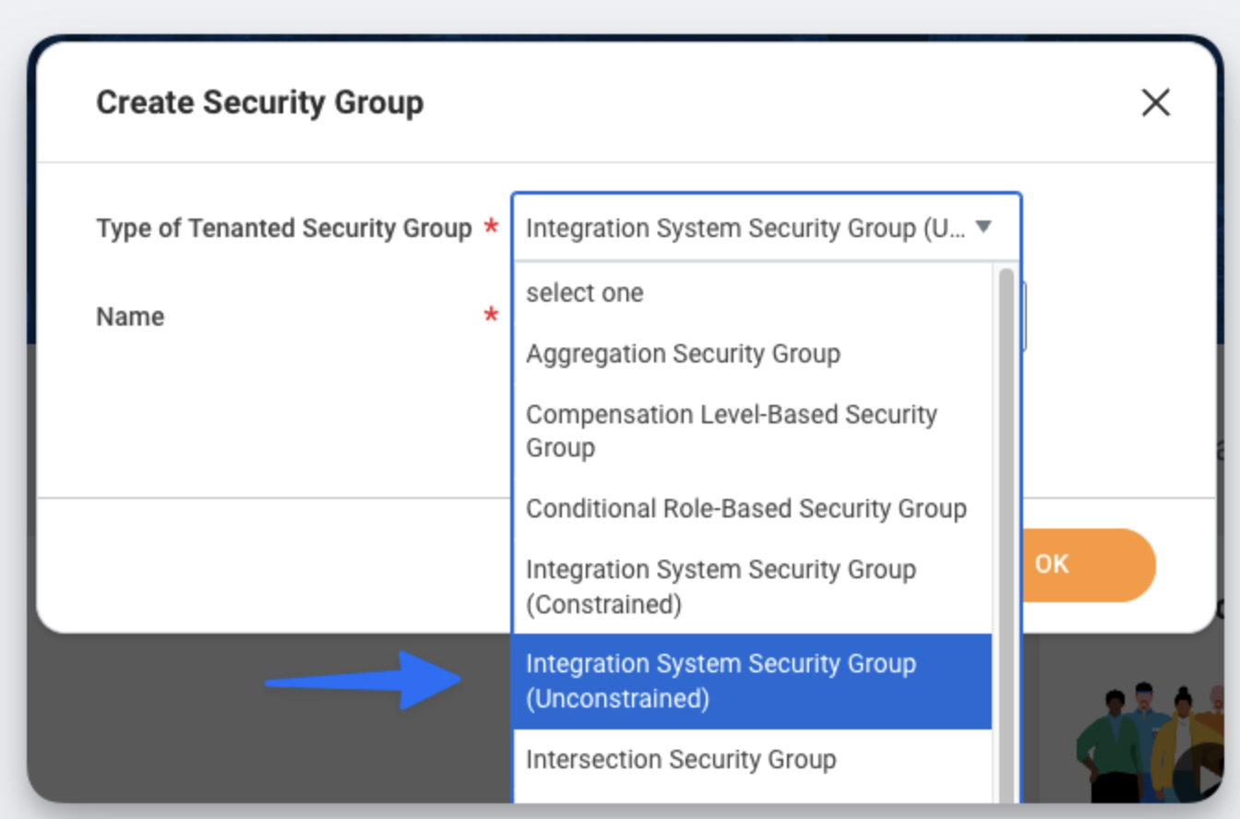Click the dropdown arrow of the type field
1240x819 pixels.
tap(984, 226)
